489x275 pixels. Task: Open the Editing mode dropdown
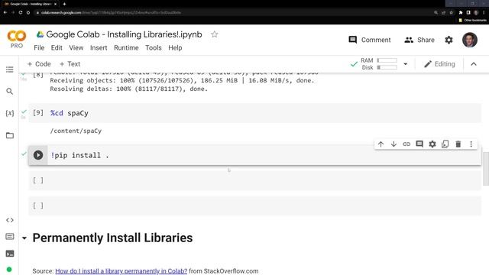[439, 64]
